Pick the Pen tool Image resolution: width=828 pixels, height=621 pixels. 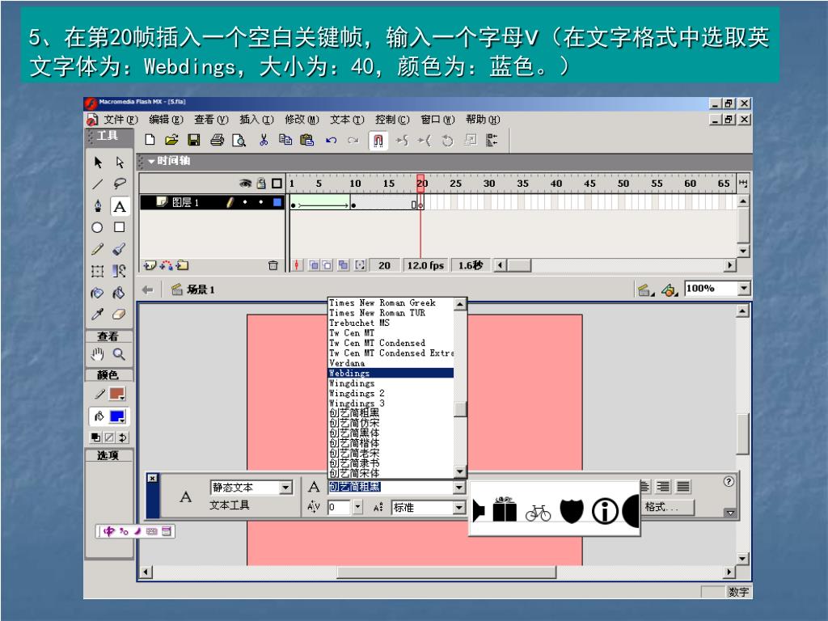point(98,206)
